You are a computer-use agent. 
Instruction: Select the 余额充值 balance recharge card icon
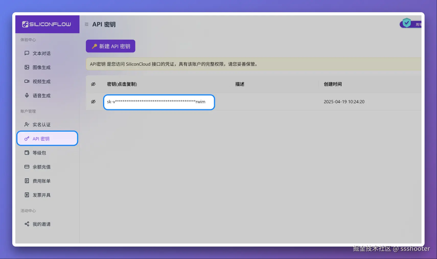(x=27, y=167)
